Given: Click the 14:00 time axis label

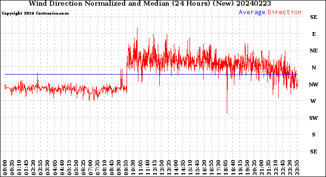Looking at the screenshot, I should (176, 168).
